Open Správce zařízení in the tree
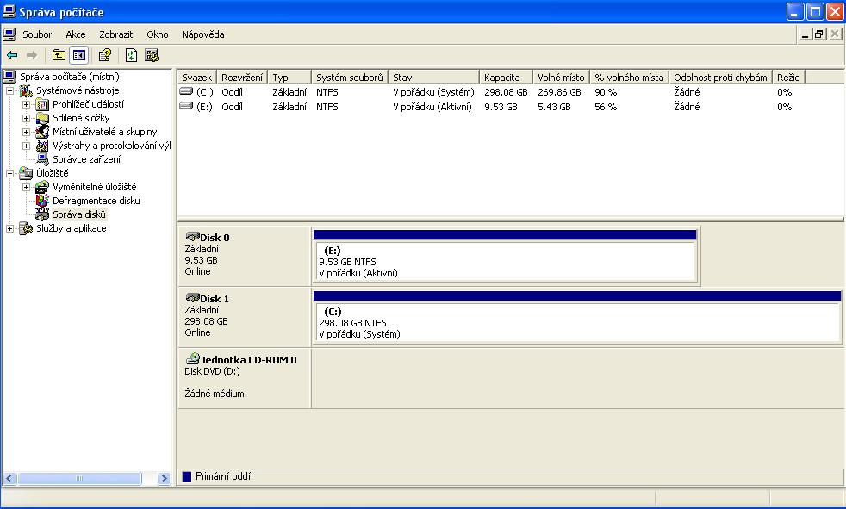846x509 pixels. (86, 159)
